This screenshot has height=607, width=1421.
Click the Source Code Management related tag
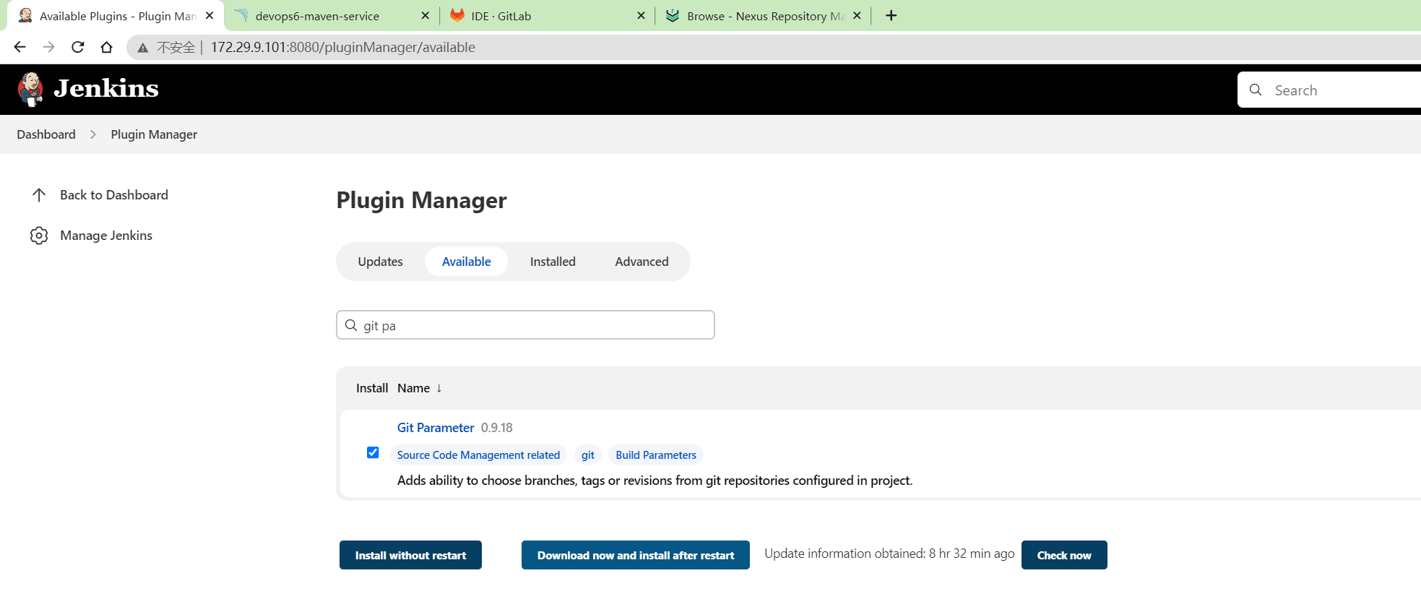(478, 455)
